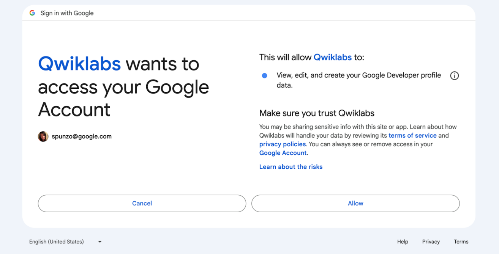Click Qwiklabs in 'This will allow Qwiklabs to'

click(332, 57)
